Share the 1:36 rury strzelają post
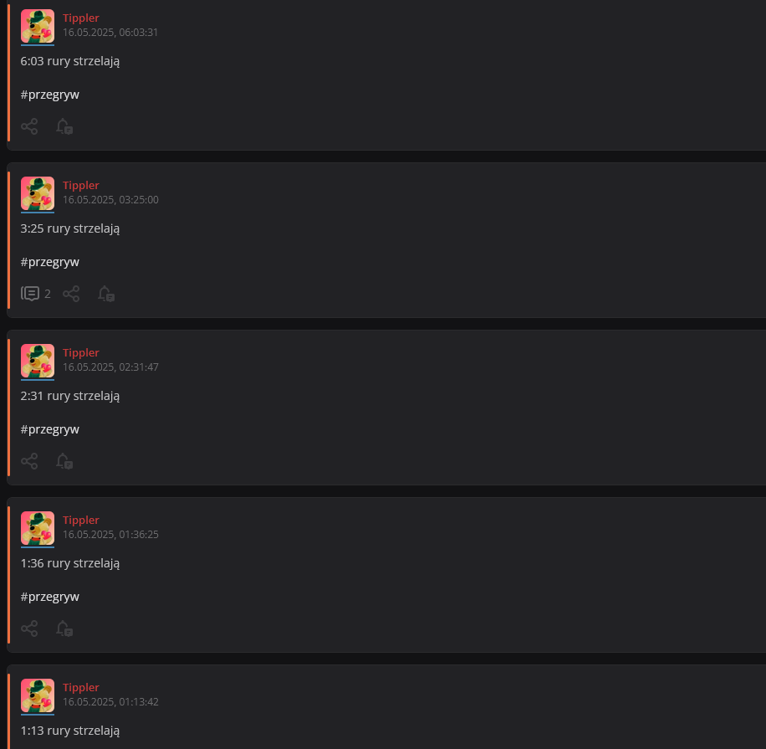This screenshot has height=749, width=766. click(x=29, y=628)
